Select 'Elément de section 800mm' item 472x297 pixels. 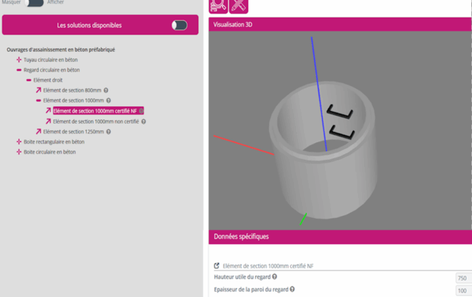(x=72, y=90)
